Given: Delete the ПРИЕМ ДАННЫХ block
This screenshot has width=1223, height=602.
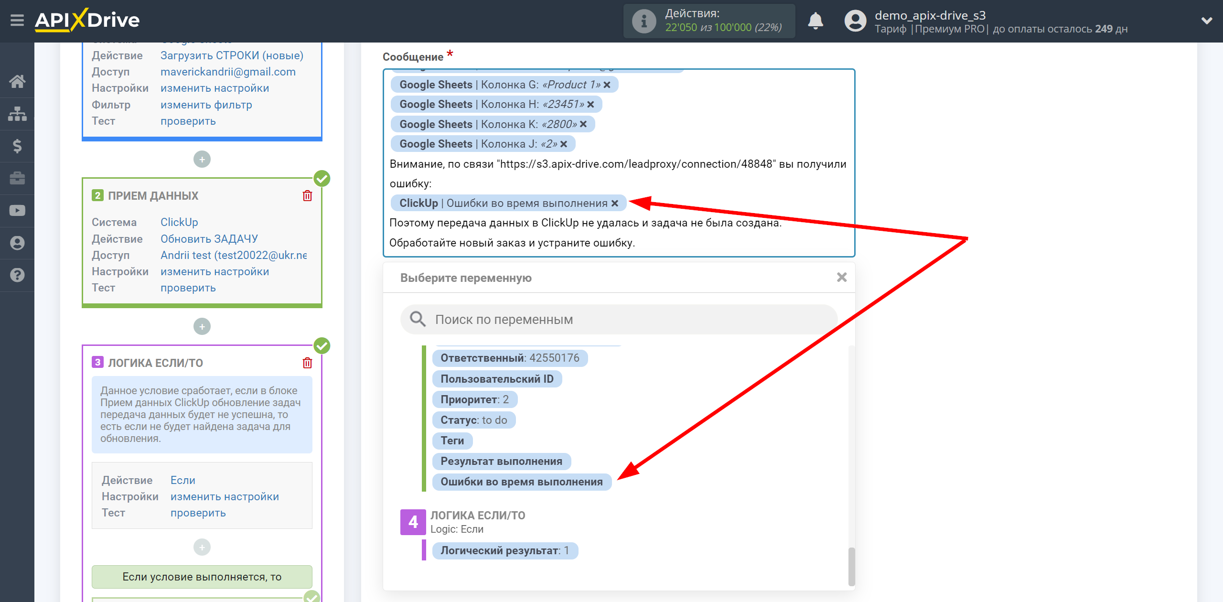Looking at the screenshot, I should [x=307, y=195].
